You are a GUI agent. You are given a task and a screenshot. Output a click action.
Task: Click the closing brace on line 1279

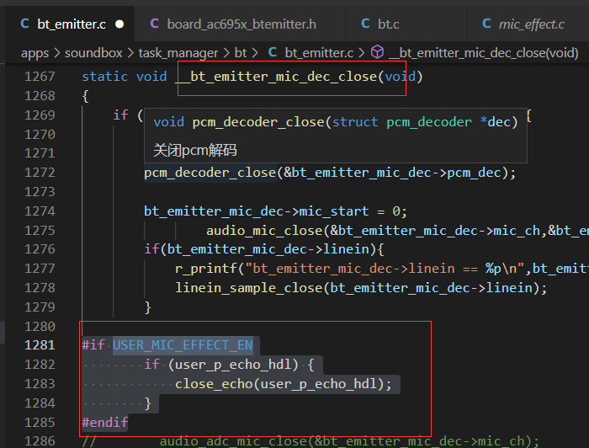[x=147, y=307]
